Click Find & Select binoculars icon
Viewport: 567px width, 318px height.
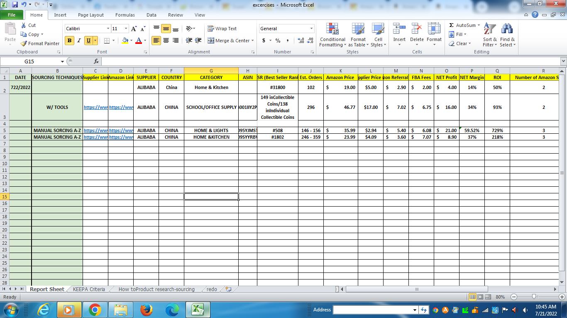click(507, 29)
